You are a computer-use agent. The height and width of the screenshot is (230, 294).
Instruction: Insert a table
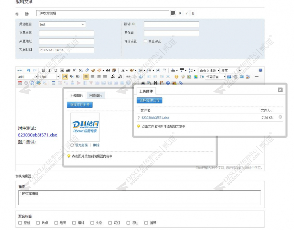(53, 83)
